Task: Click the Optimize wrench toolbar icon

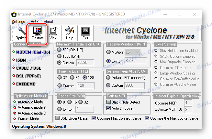Action: click(x=22, y=31)
